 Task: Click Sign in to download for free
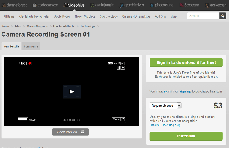click(186, 63)
